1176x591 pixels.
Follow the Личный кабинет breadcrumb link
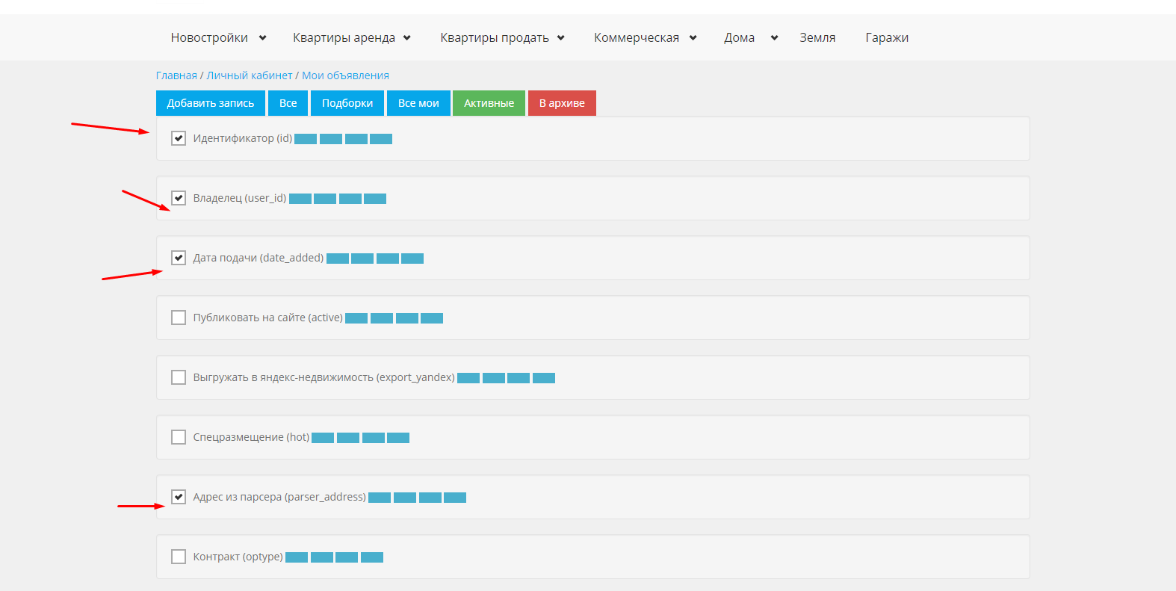(x=250, y=75)
